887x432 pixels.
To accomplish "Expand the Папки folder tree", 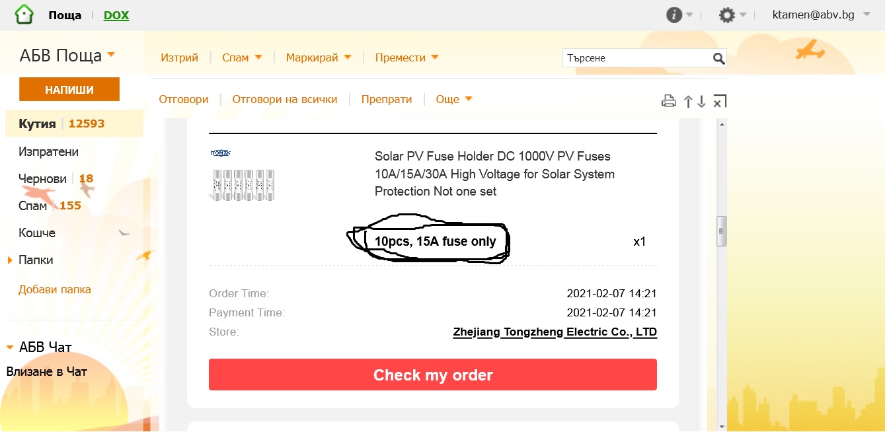I will click(11, 260).
